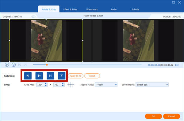Decrease crop width stepper value
The width and height of the screenshot is (184, 121).
[46, 86]
